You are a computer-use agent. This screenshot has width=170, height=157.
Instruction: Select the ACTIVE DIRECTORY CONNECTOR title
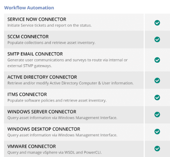pos(42,77)
